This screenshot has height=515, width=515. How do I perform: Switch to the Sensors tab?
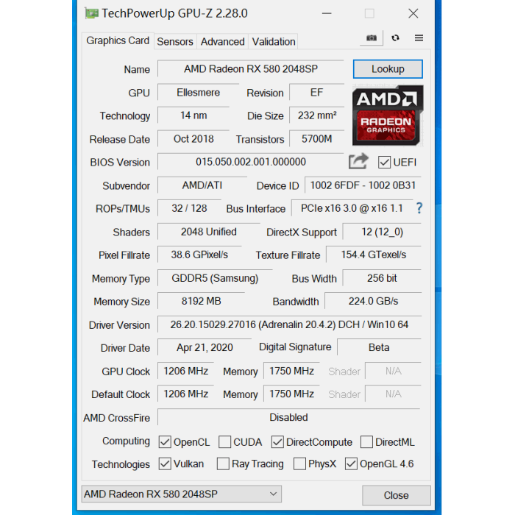tap(175, 42)
